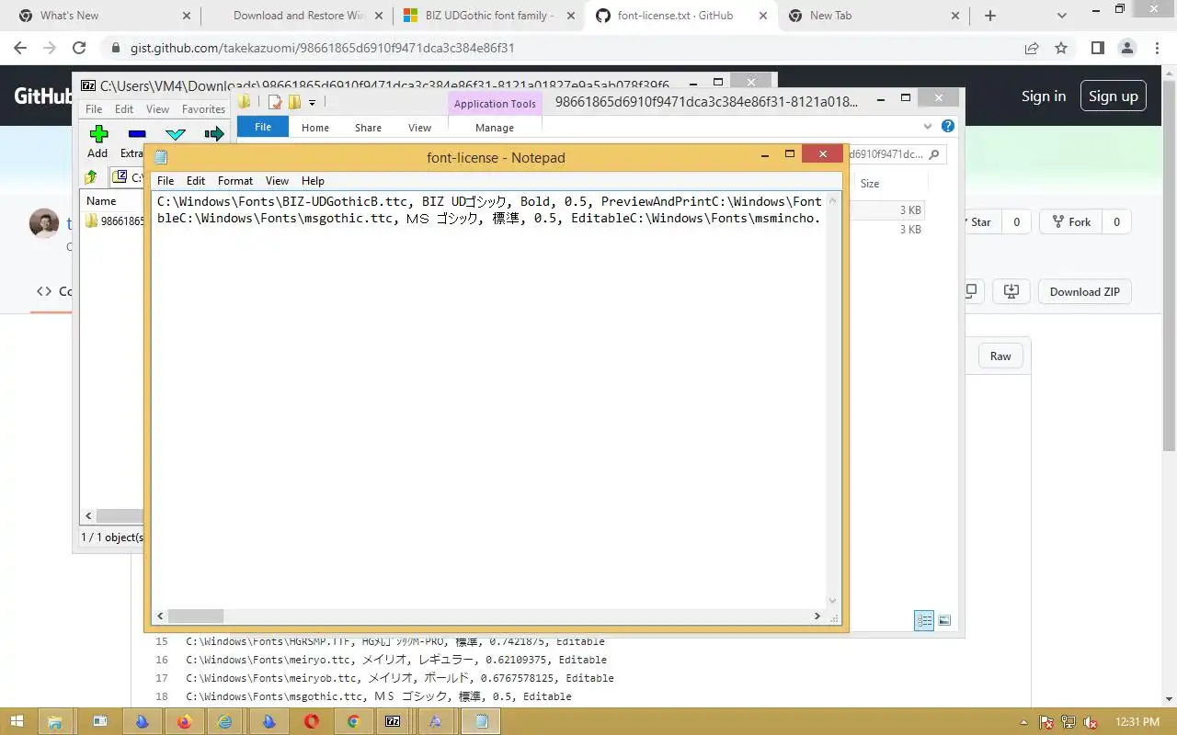Click the Application Tools contextual tab header
This screenshot has height=735, width=1177.
tap(495, 104)
